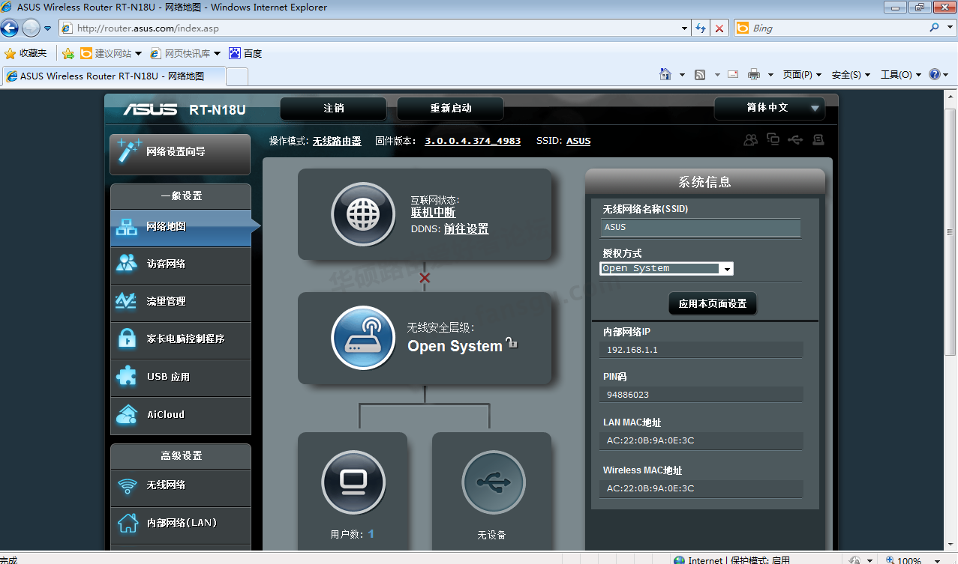Click the add to favorites bar icon

[68, 53]
